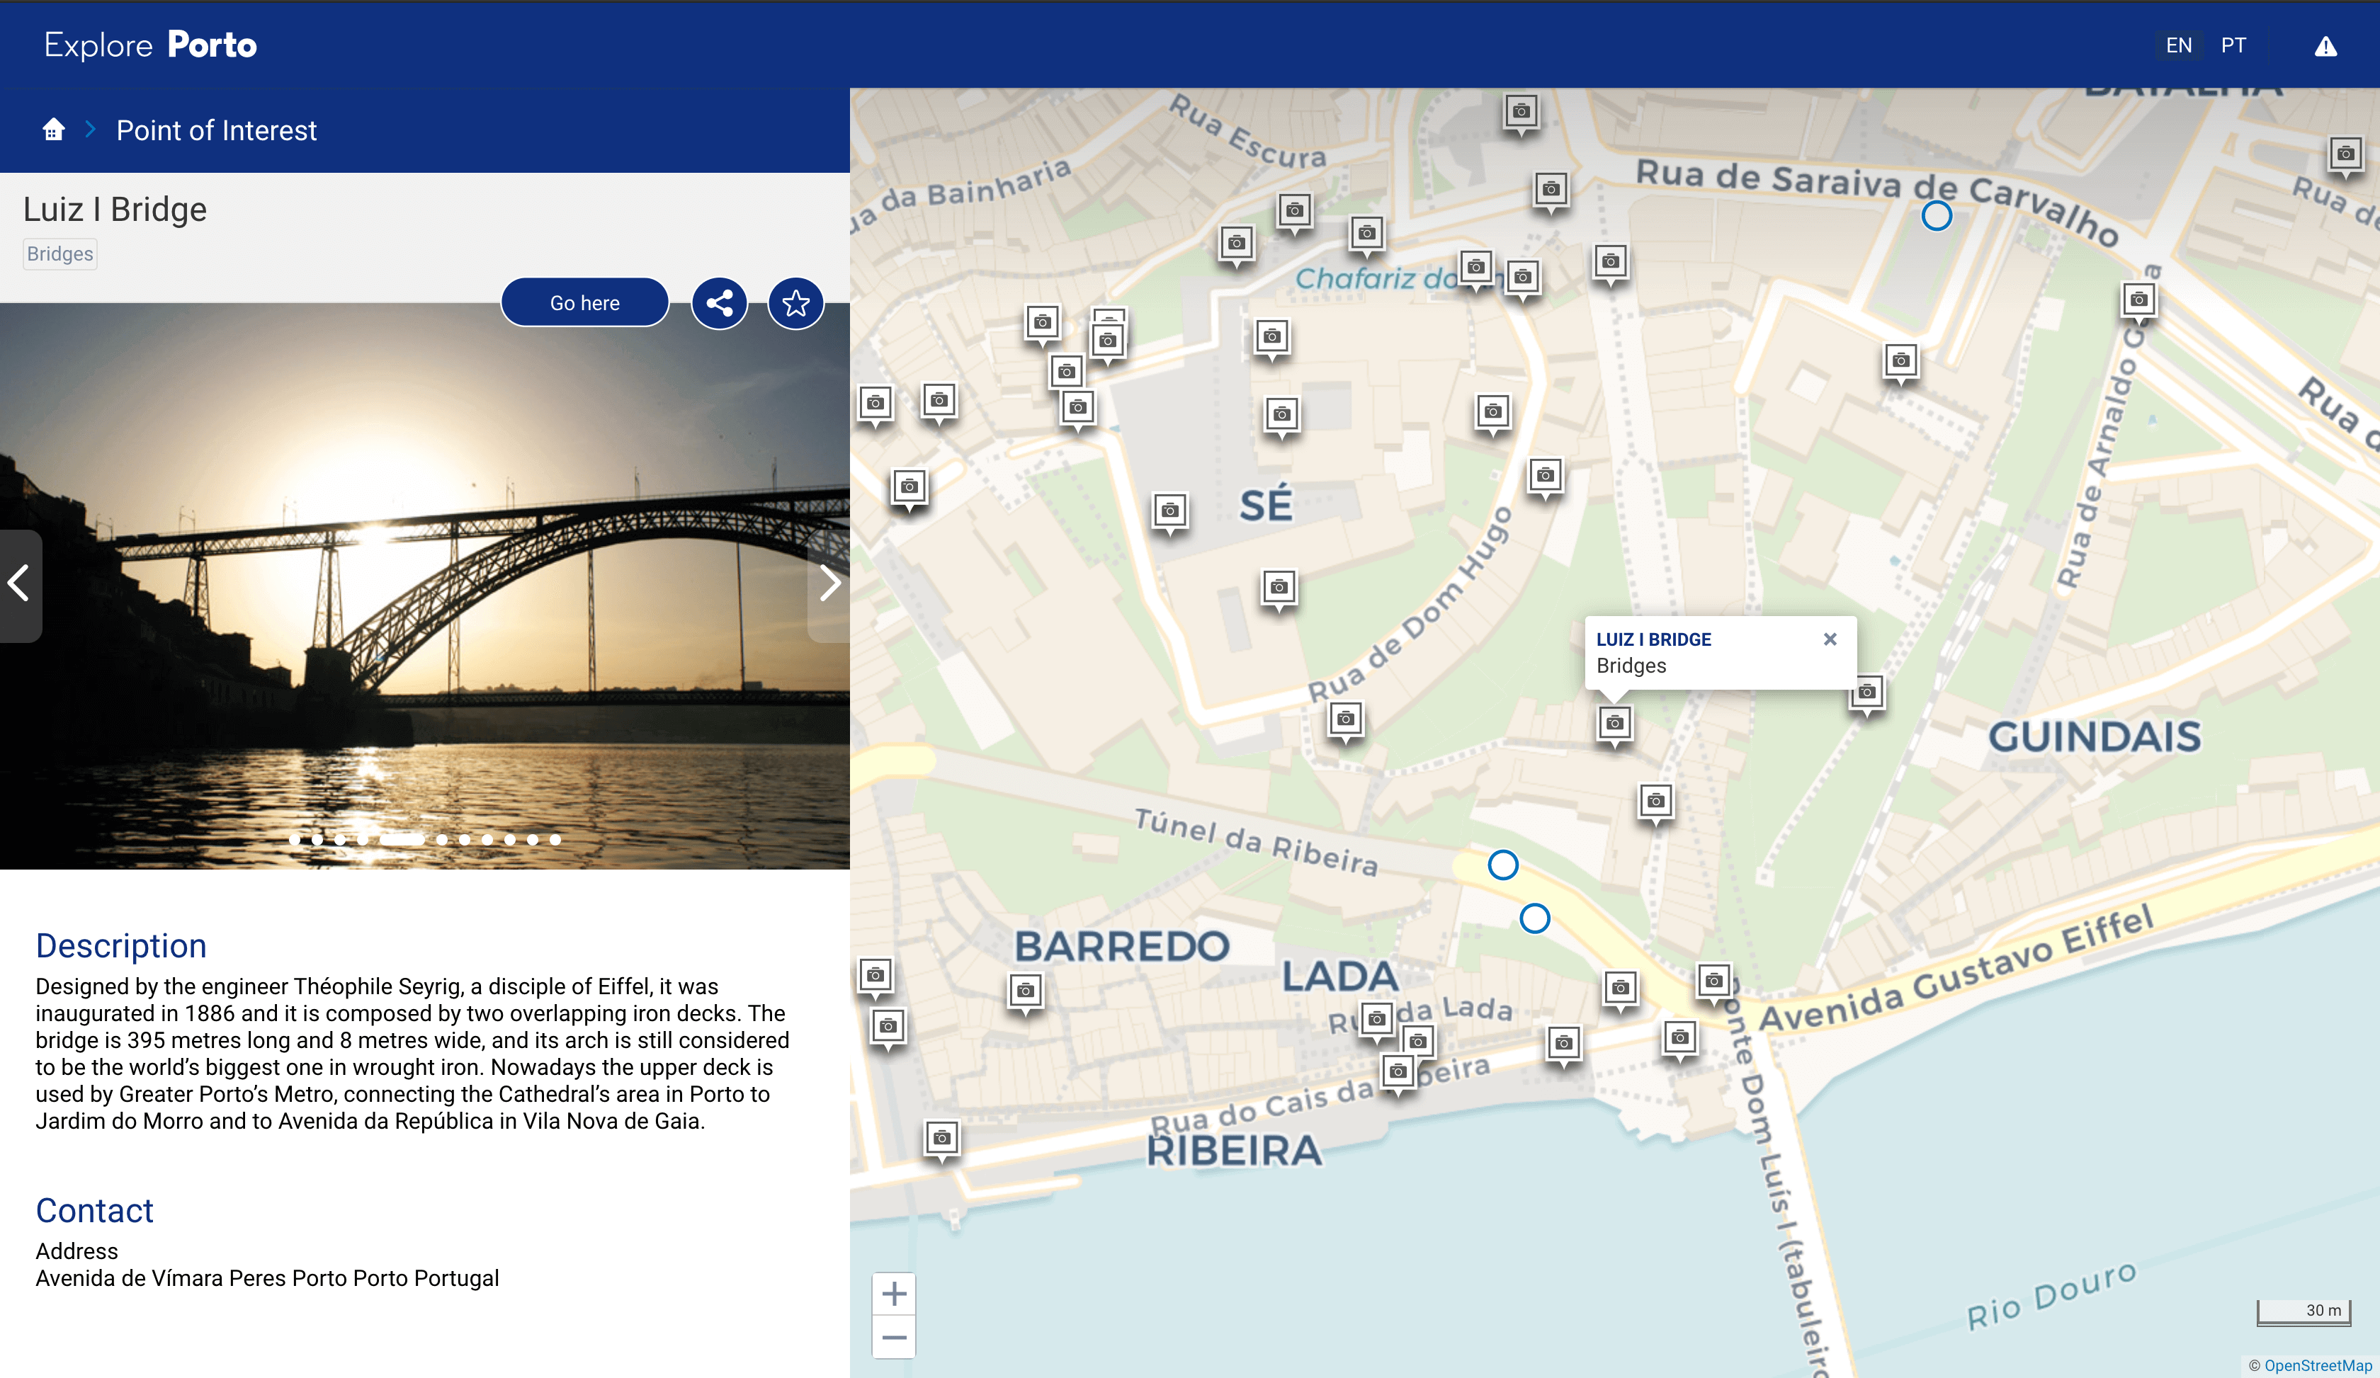Viewport: 2380px width, 1378px height.
Task: Switch language to PT
Action: (x=2233, y=45)
